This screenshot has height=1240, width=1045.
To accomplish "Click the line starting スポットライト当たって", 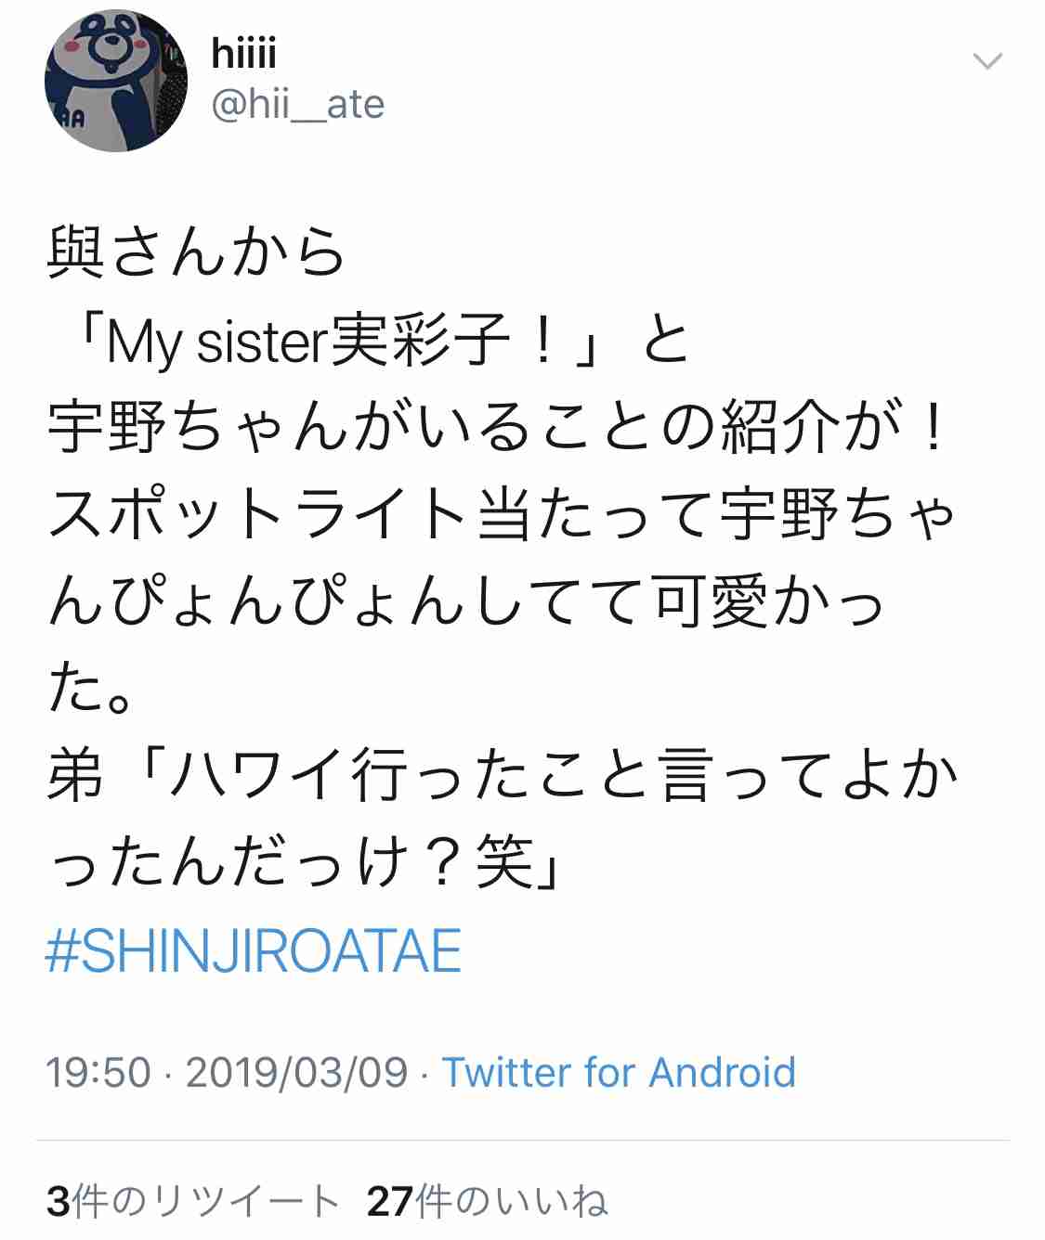I will [x=502, y=514].
